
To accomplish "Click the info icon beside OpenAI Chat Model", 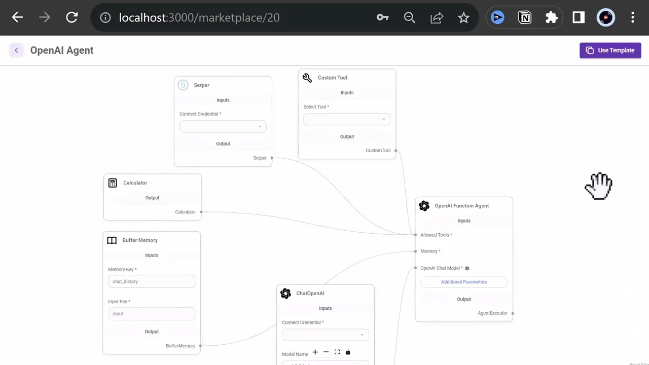I will [467, 268].
